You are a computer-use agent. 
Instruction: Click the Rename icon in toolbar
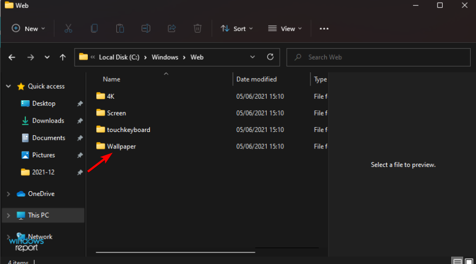(x=146, y=29)
